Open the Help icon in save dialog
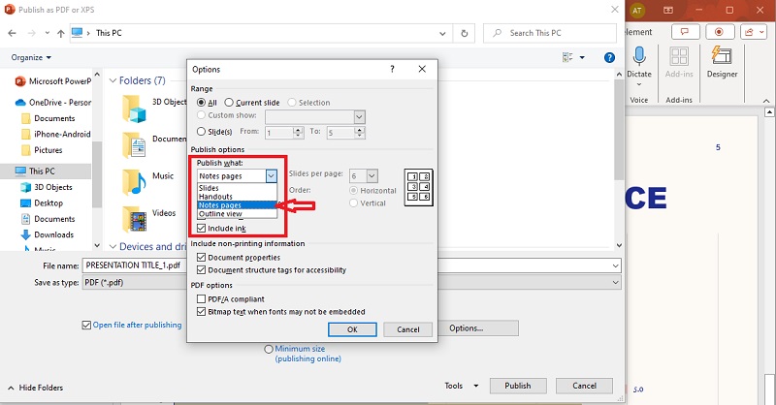Viewport: 776px width, 405px height. tap(609, 58)
